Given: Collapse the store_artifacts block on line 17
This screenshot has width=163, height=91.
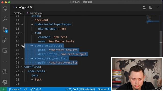Looking at the screenshot, I should (x=22, y=46).
